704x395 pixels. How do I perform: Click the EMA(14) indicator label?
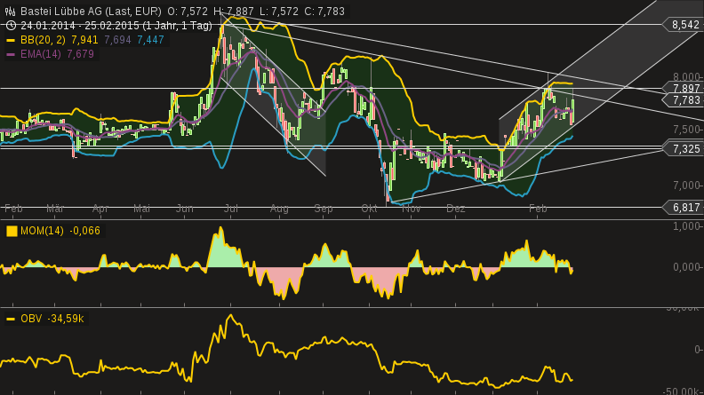pos(41,55)
